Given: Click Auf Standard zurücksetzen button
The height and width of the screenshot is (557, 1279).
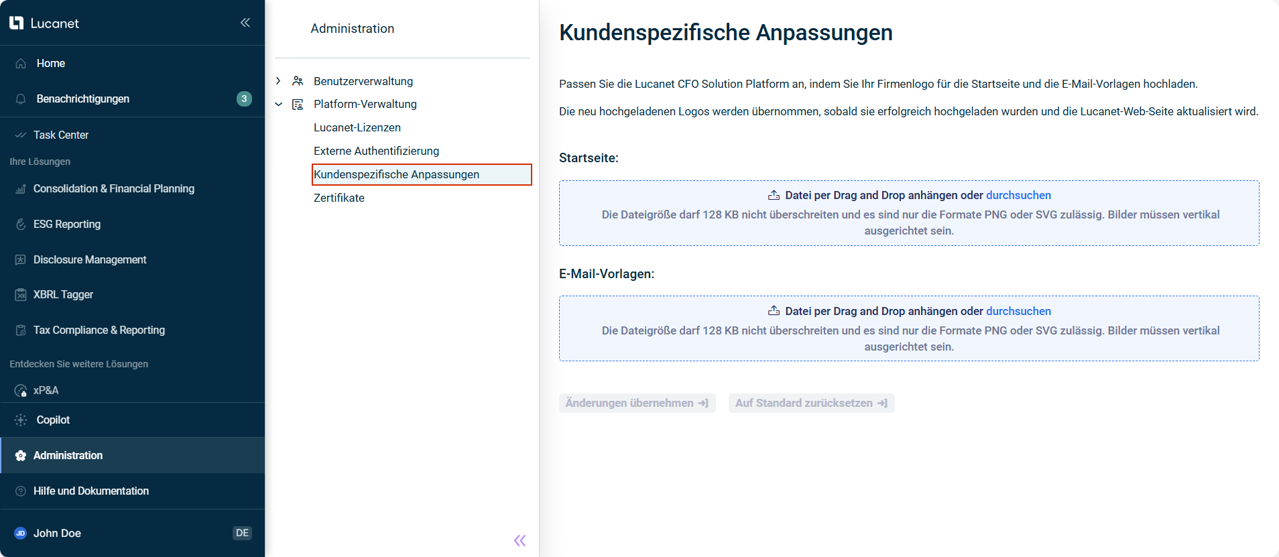Looking at the screenshot, I should [811, 403].
